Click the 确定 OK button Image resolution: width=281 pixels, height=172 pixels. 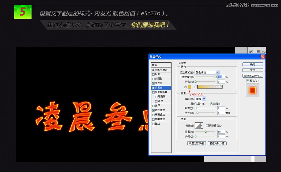click(253, 64)
